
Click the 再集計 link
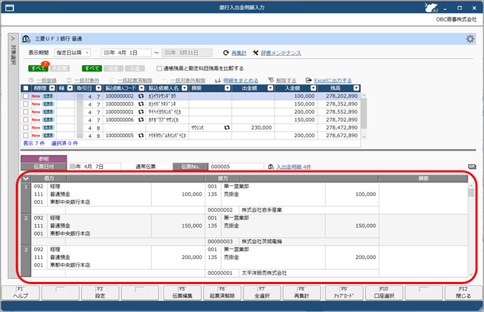(239, 53)
